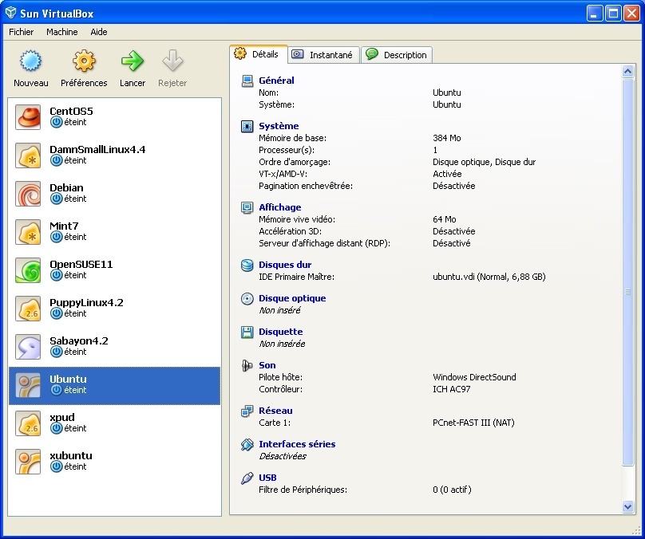Select the CentOS5 name in the list
The image size is (645, 539).
[71, 112]
